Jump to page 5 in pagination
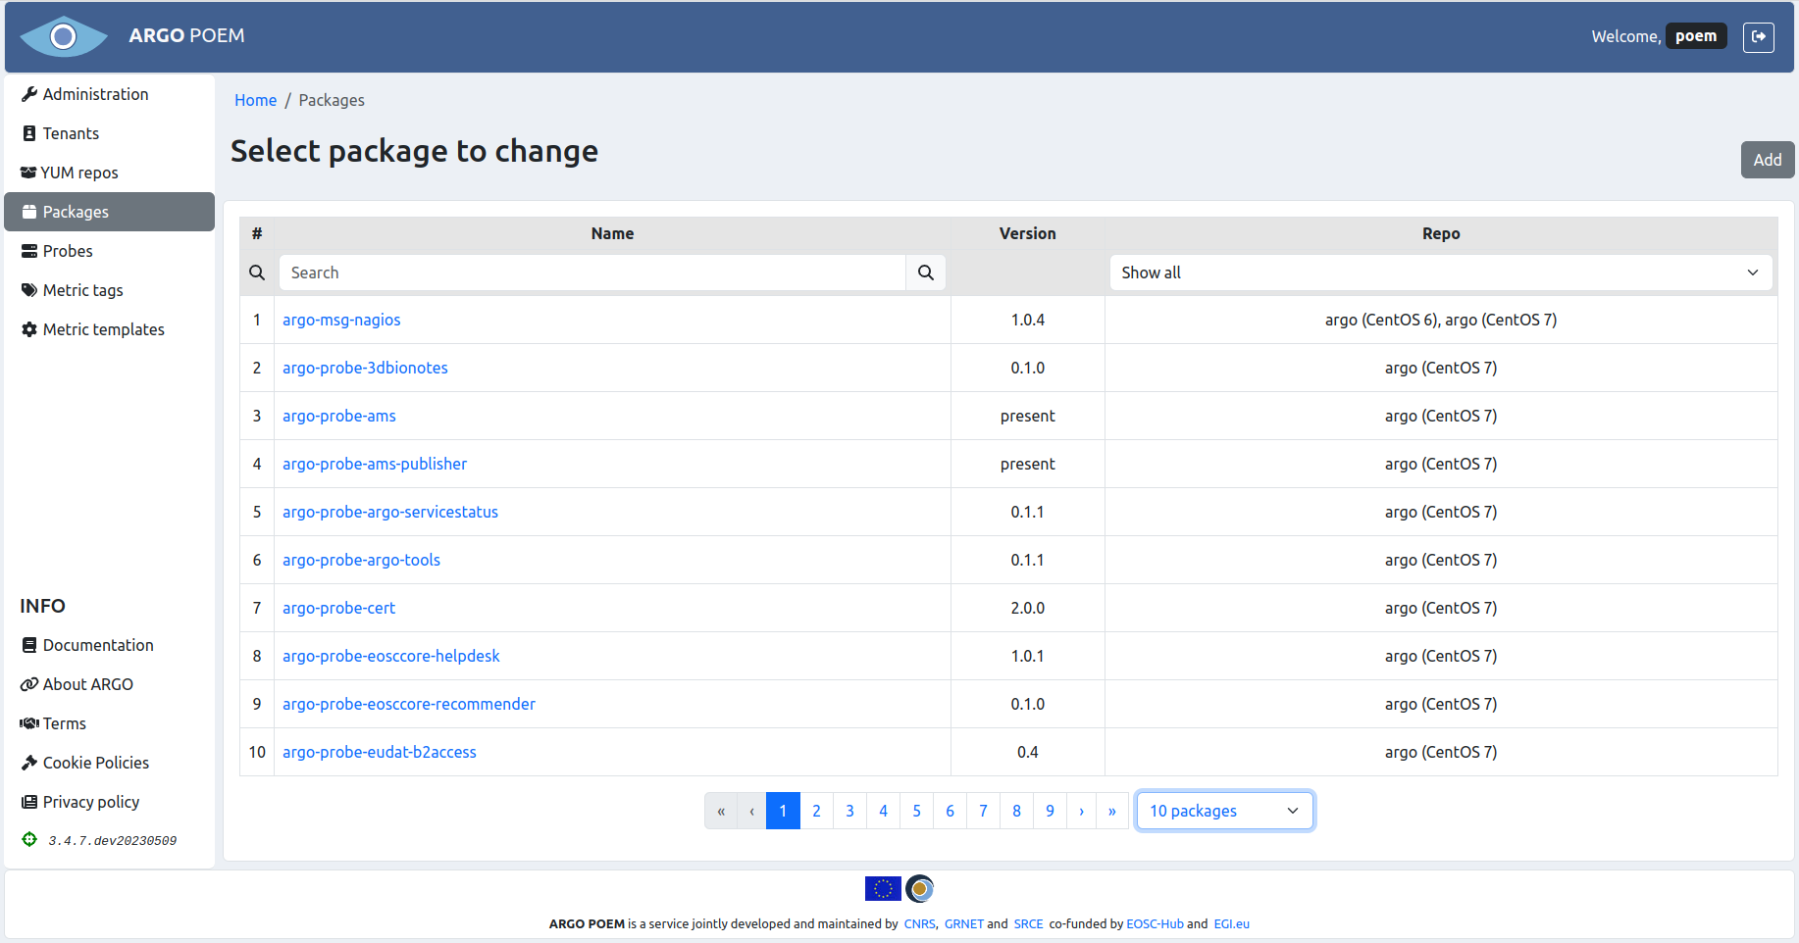1799x943 pixels. point(916,811)
